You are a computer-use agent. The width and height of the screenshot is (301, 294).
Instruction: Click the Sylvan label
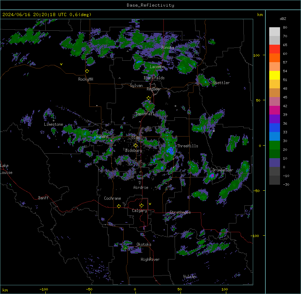tap(136, 86)
